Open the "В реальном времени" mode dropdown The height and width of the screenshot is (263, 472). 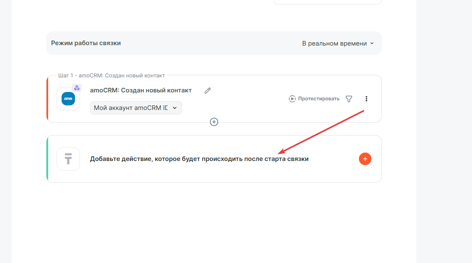(x=338, y=43)
